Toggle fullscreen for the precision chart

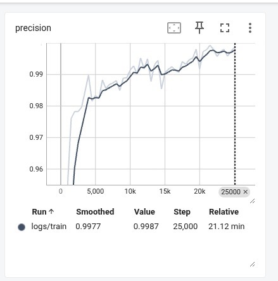pos(225,28)
